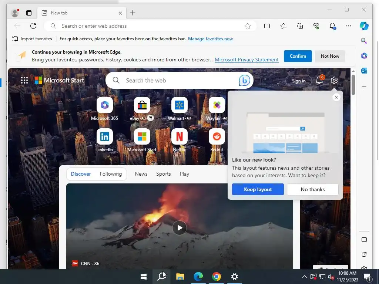Sign in to Microsoft Start

coord(299,81)
